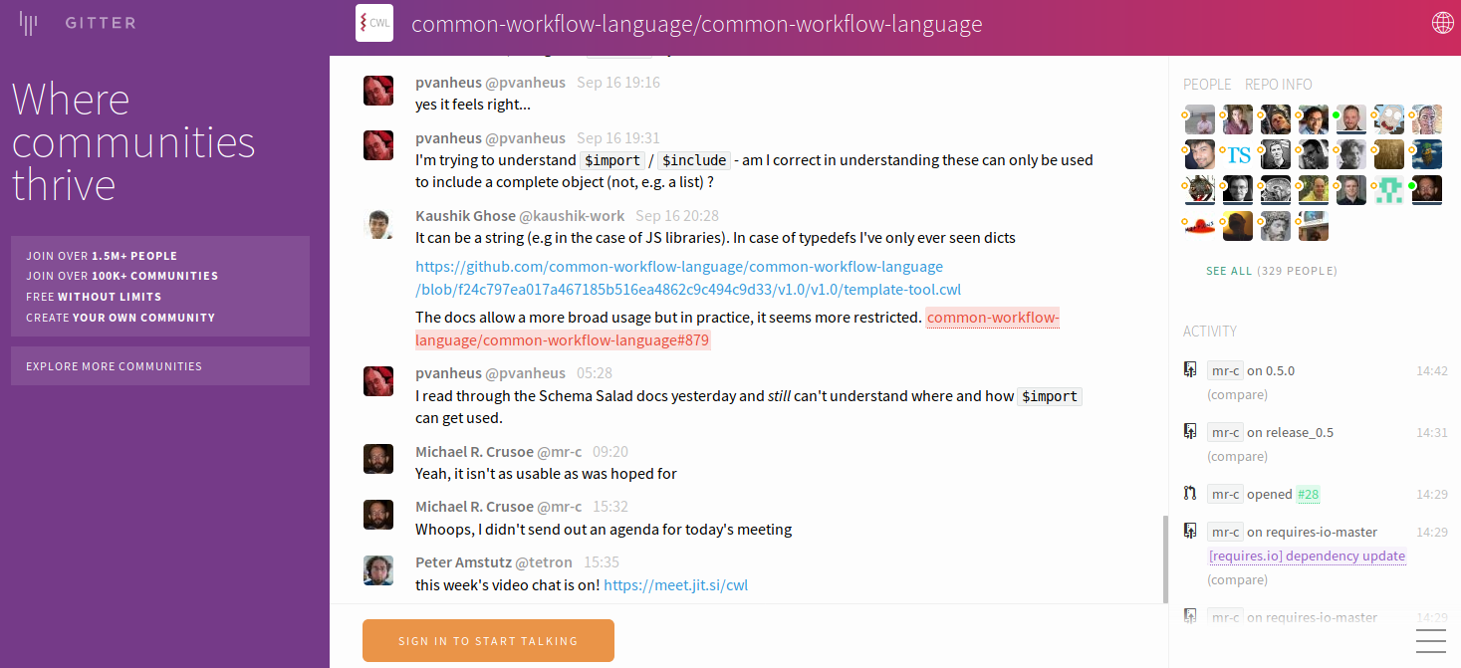1461x668 pixels.
Task: Click the '14:31' activity timestamp
Action: pyautogui.click(x=1432, y=432)
